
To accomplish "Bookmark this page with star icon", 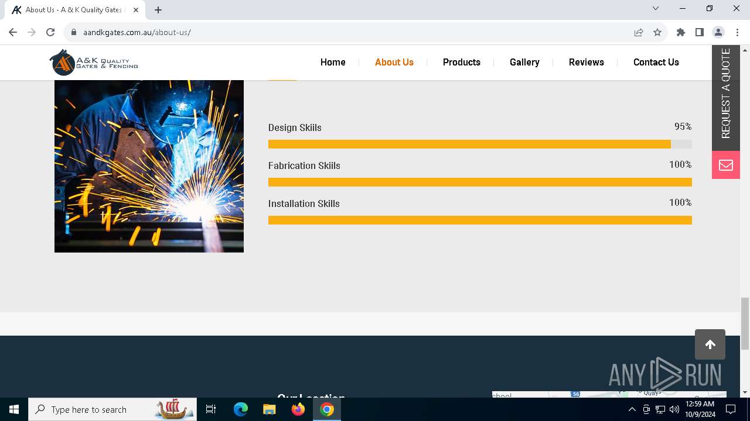I will [x=657, y=32].
